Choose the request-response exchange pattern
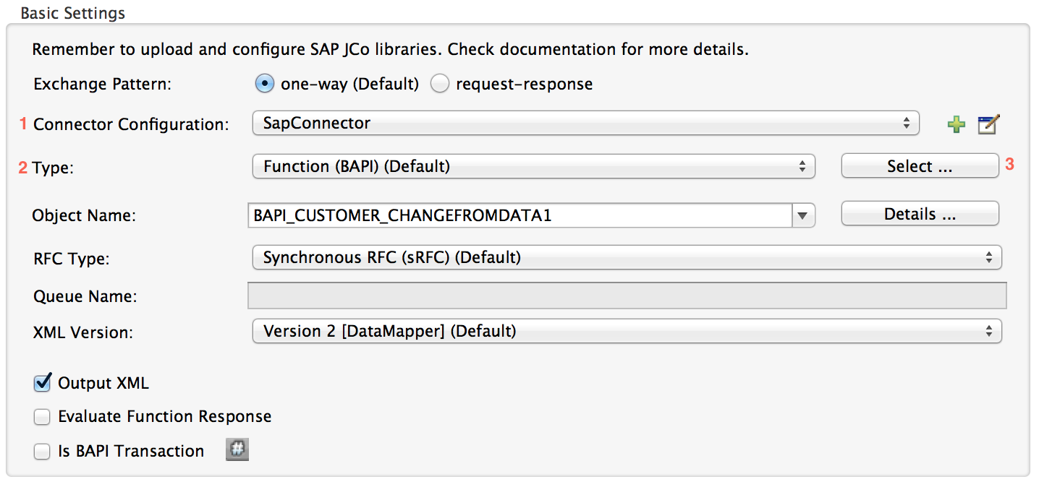The height and width of the screenshot is (487, 1039). (440, 84)
